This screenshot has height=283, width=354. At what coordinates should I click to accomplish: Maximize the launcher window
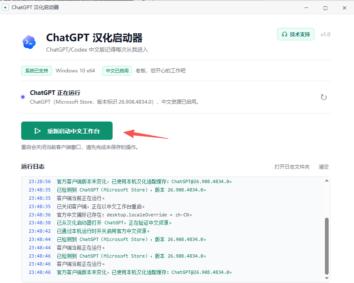coord(325,8)
